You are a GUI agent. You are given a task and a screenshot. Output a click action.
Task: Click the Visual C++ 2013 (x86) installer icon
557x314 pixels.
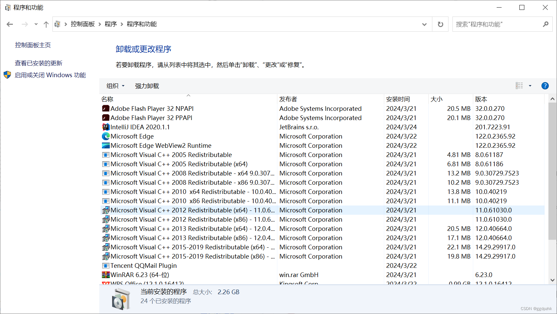(x=106, y=238)
